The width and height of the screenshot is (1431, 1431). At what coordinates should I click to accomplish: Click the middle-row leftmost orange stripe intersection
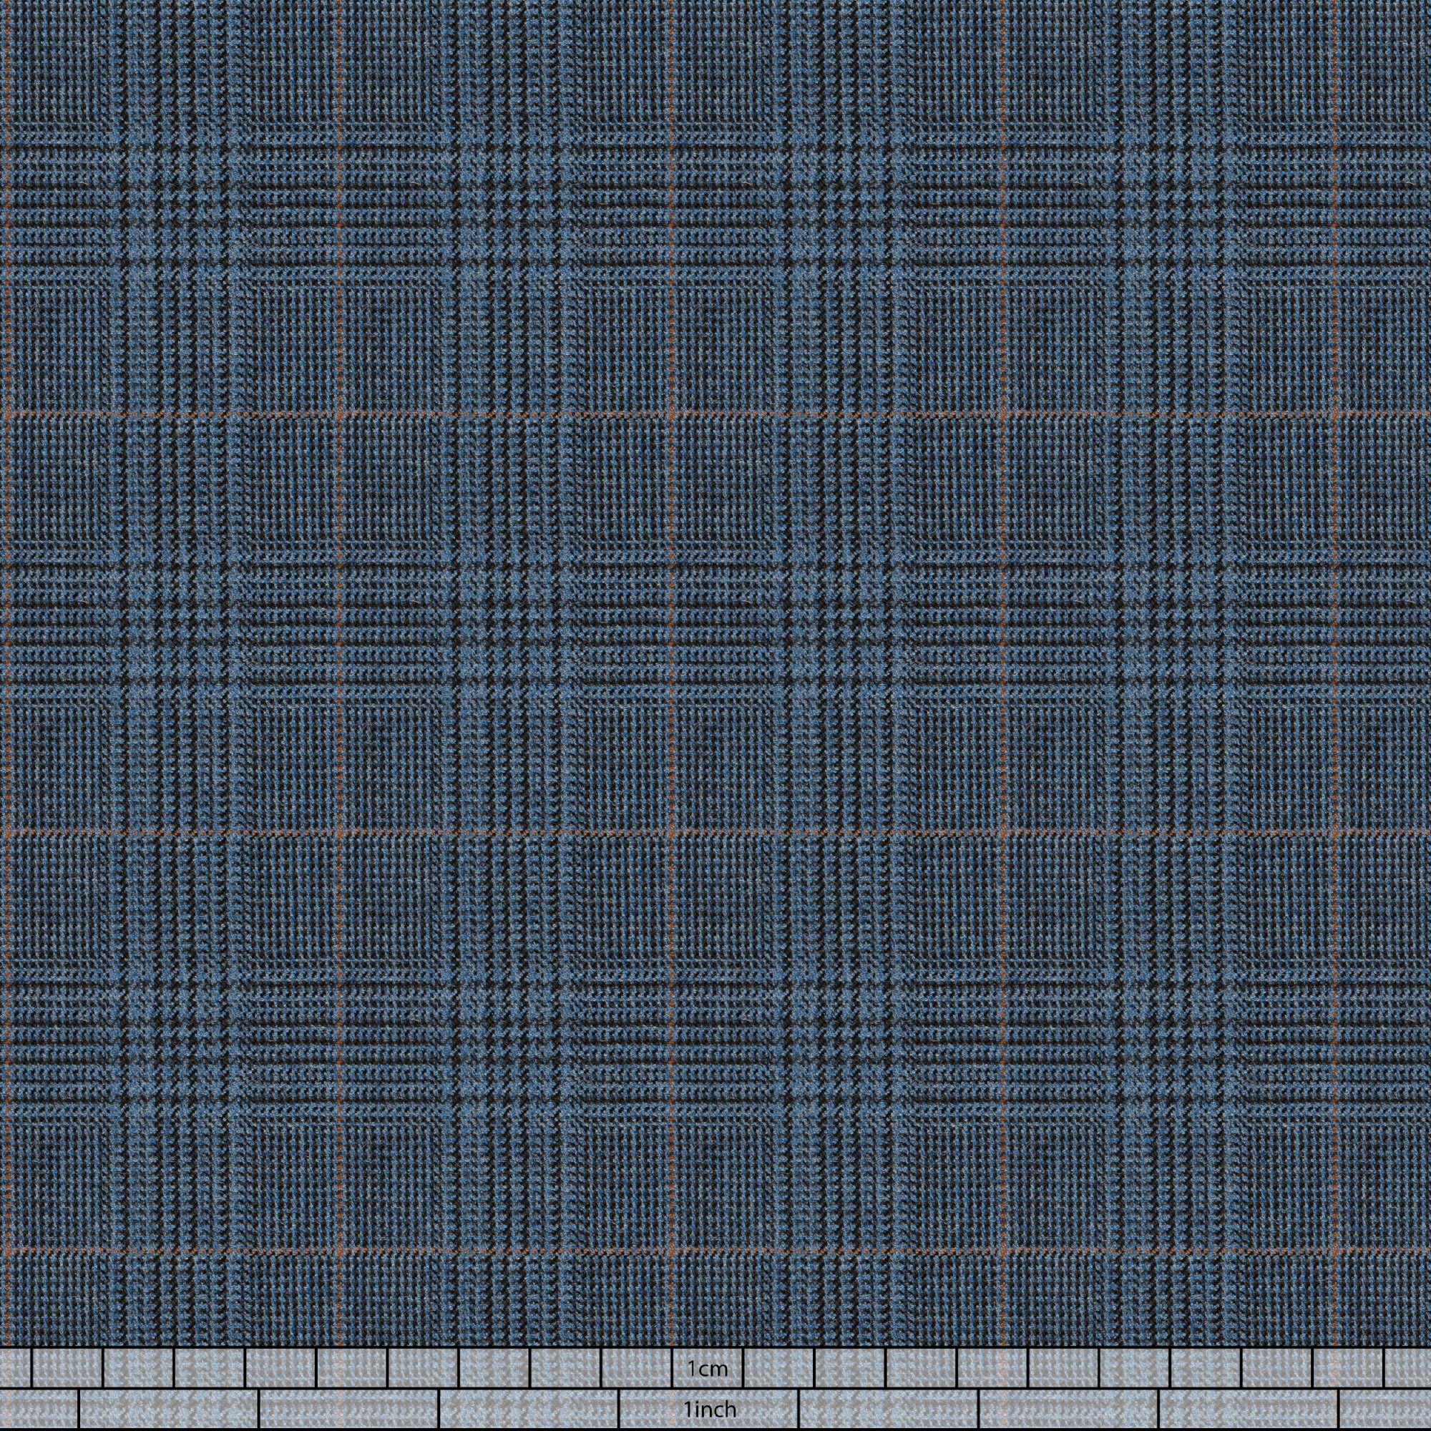tap(339, 834)
